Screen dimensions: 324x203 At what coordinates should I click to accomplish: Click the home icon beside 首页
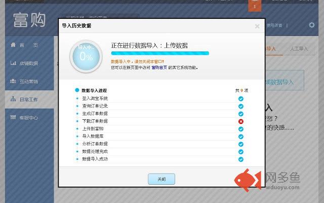13,45
